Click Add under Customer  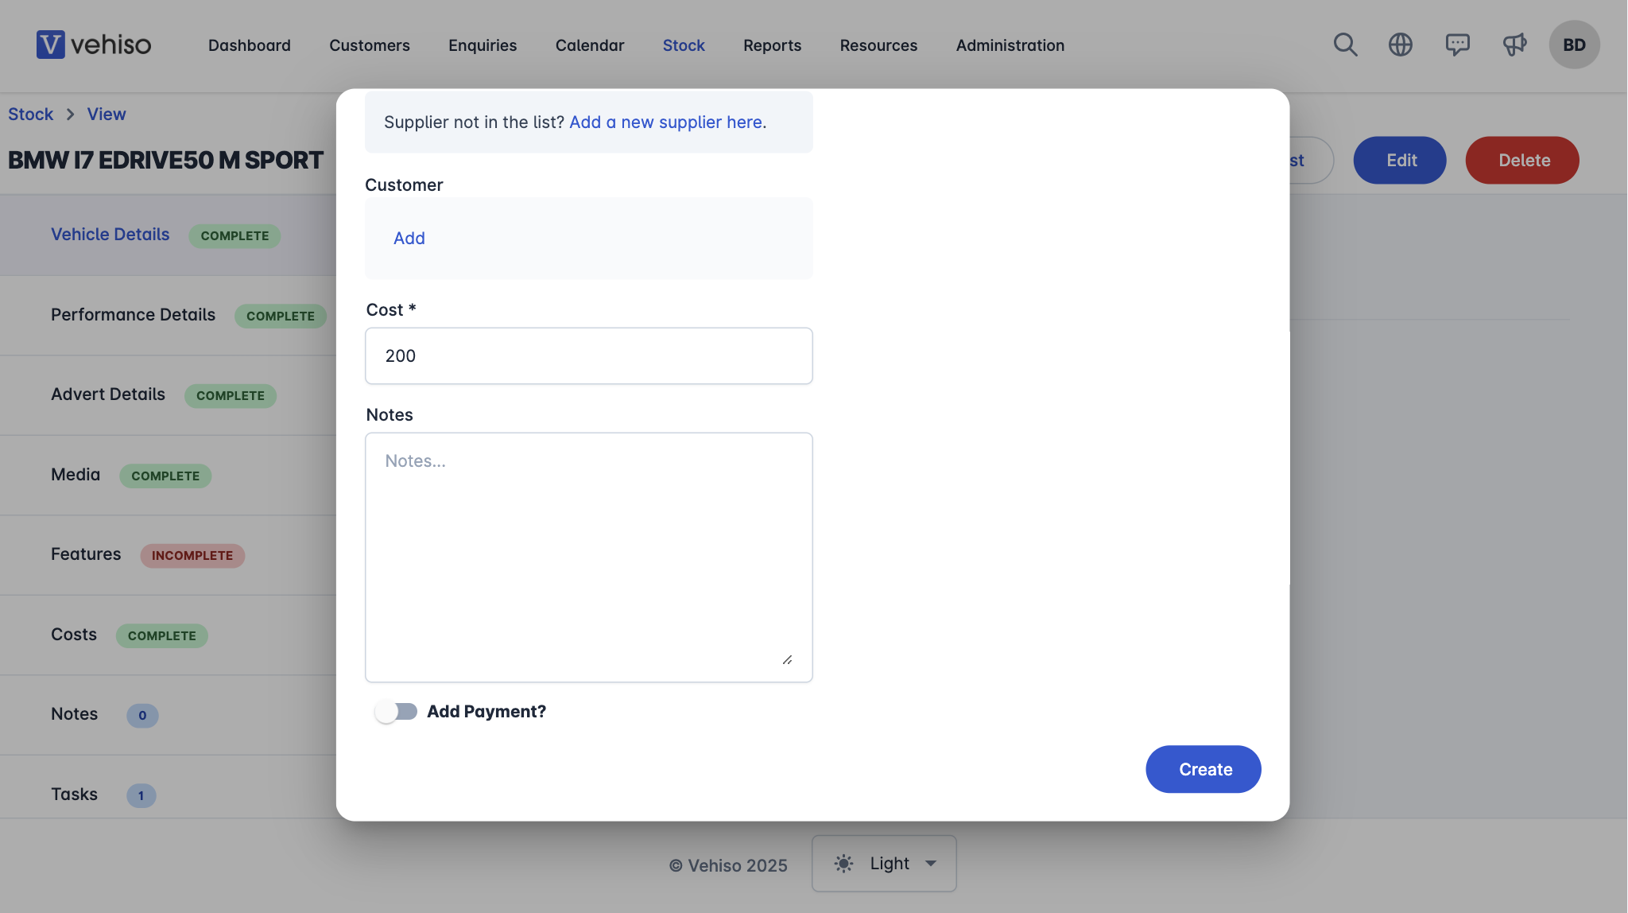click(x=409, y=239)
